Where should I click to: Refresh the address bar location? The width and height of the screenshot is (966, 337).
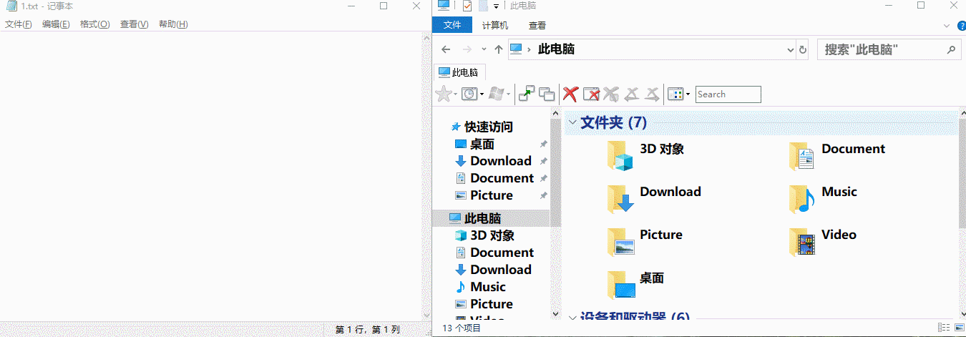[x=803, y=49]
